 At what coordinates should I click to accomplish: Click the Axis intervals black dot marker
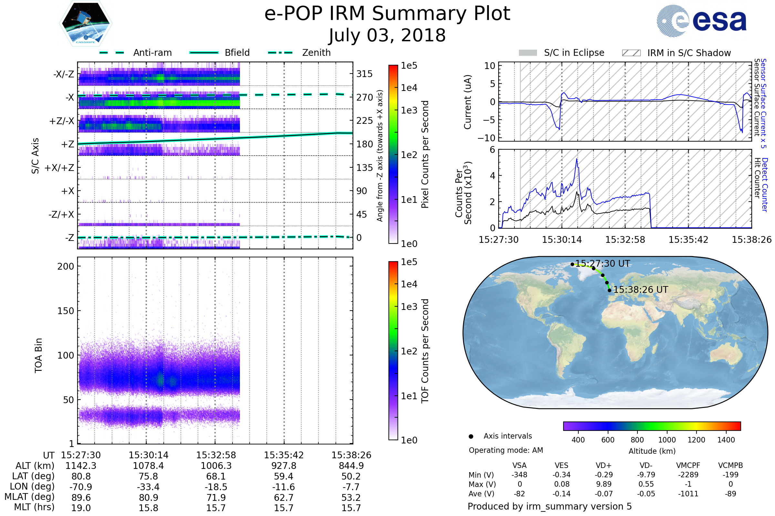point(471,436)
